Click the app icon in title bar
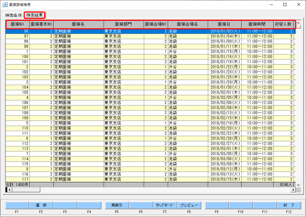Viewport: 306px width, 217px height. [x=5, y=5]
